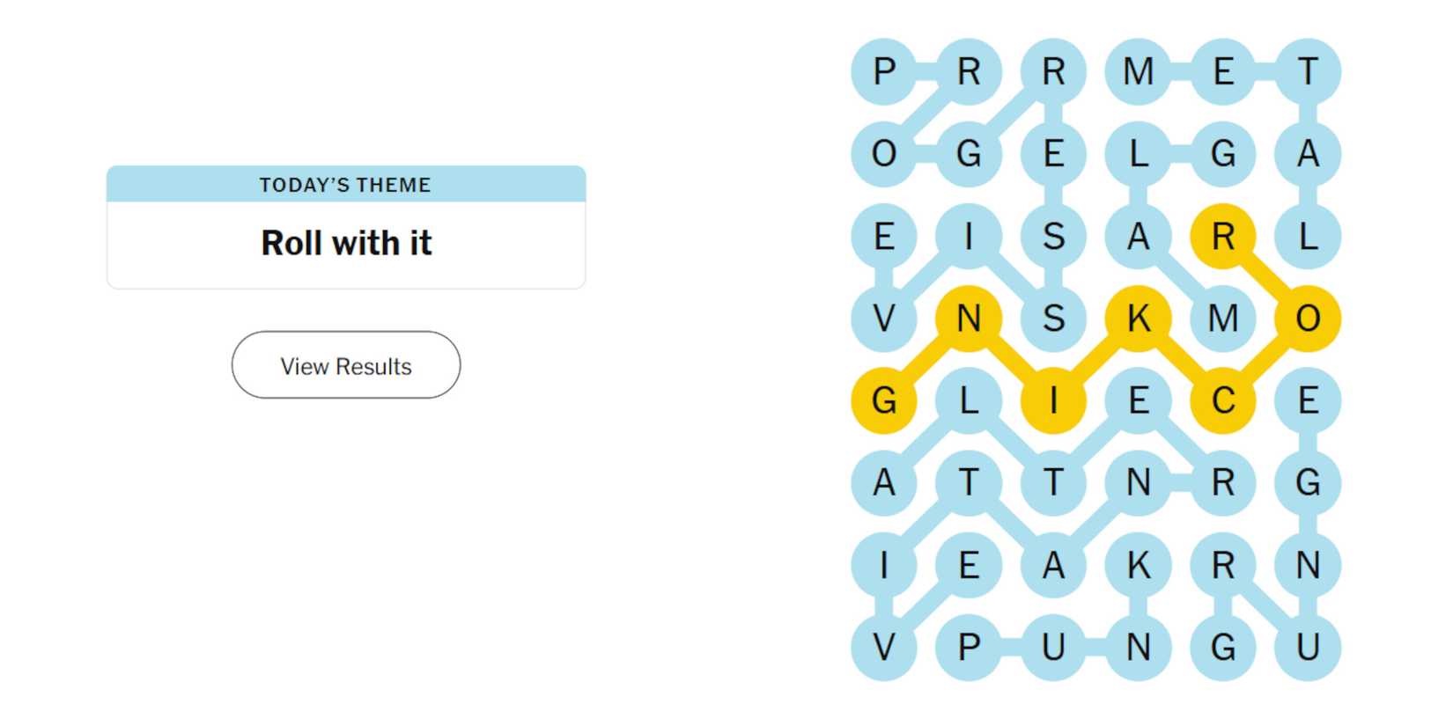Viewport: 1453px width, 726px height.
Task: Tap the letter S between the I and A circles
Action: pyautogui.click(x=1052, y=235)
